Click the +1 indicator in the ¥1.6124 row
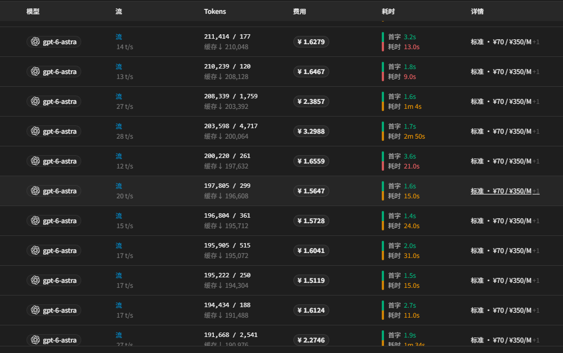Screen dimensions: 563x353 (536, 310)
